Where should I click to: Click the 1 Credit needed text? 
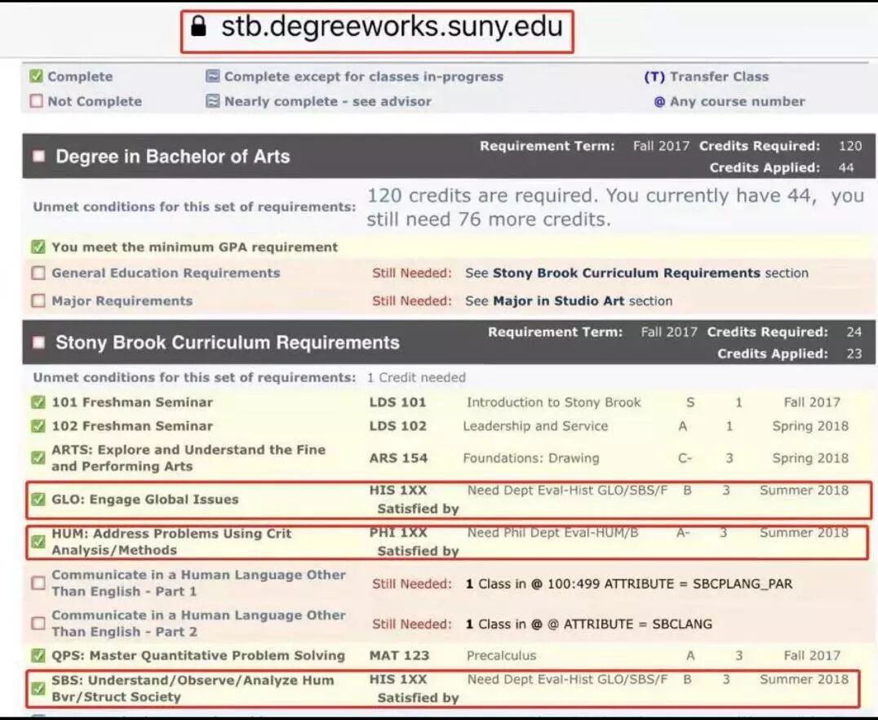[x=416, y=378]
